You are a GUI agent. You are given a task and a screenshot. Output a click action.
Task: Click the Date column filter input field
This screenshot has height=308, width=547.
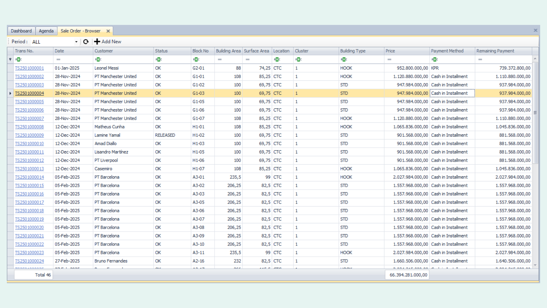(75, 59)
